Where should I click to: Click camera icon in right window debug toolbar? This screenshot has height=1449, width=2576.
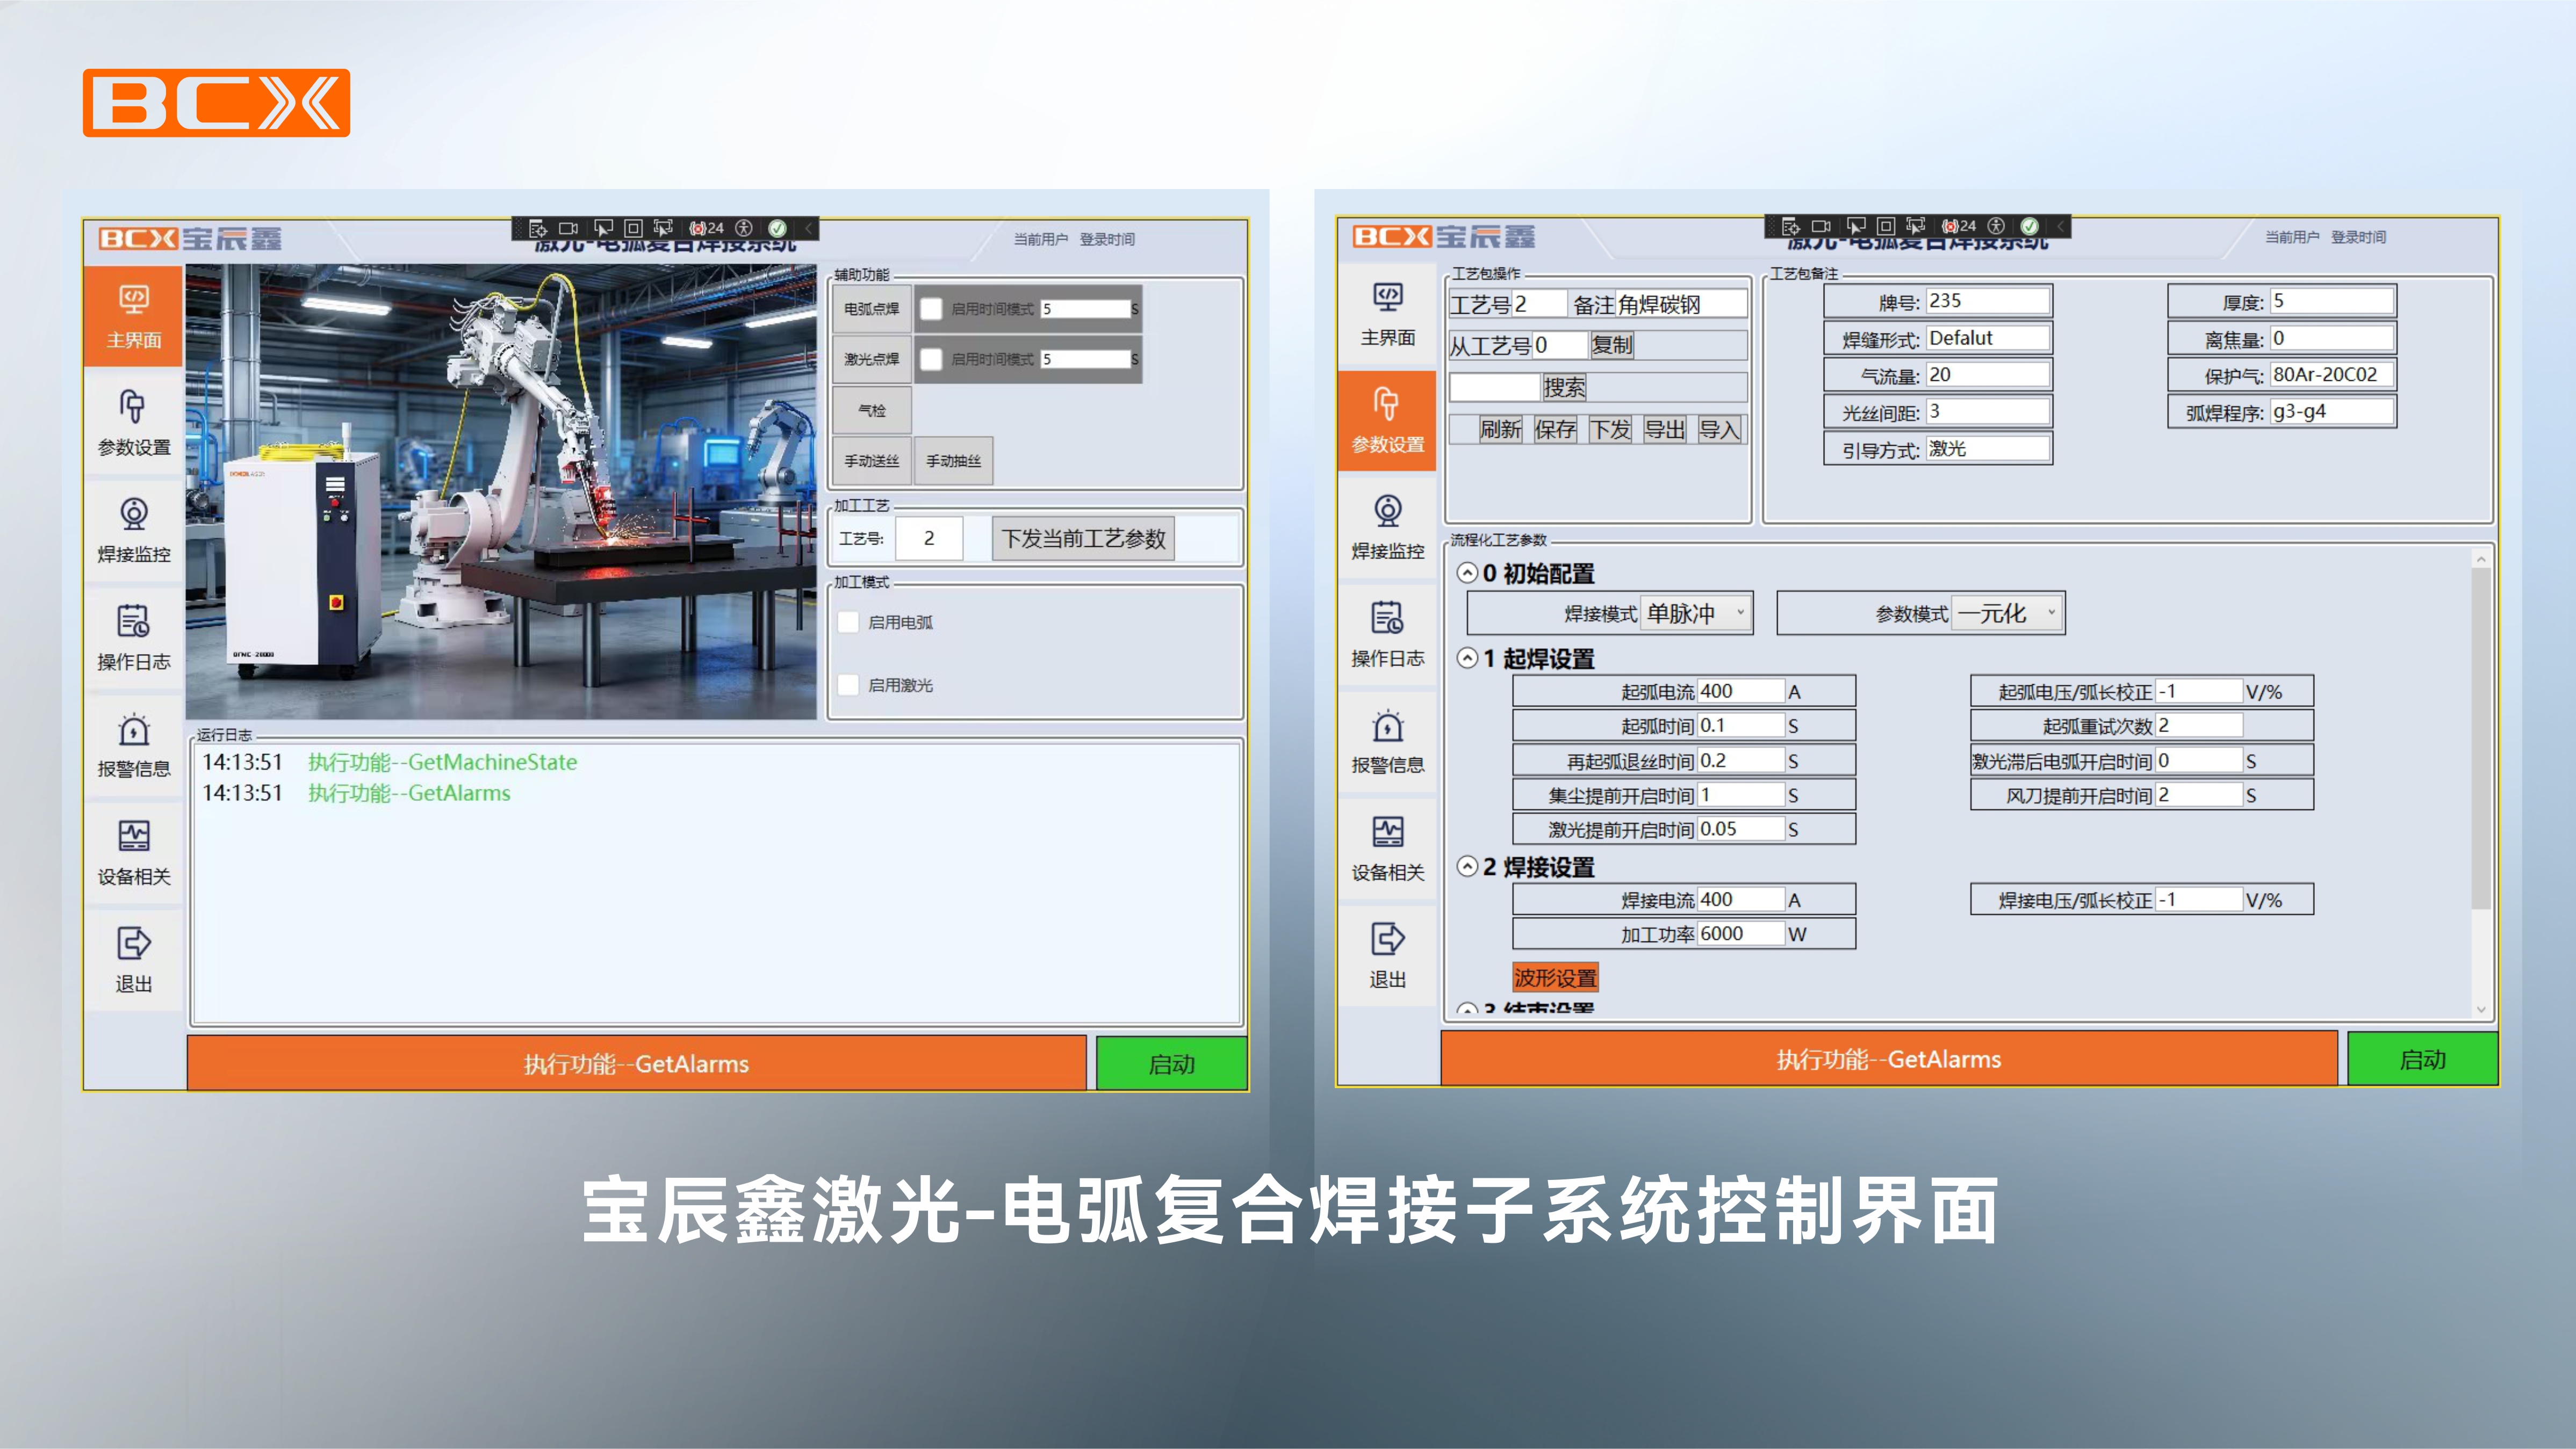(1821, 226)
